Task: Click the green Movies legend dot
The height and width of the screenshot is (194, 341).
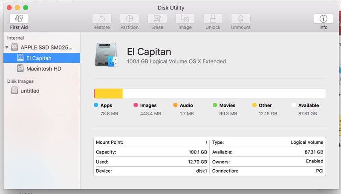Action: pos(215,105)
